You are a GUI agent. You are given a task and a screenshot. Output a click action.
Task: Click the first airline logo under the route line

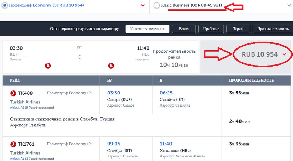(48, 65)
